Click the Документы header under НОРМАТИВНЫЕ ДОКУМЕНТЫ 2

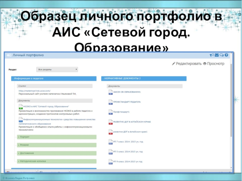point(145,86)
